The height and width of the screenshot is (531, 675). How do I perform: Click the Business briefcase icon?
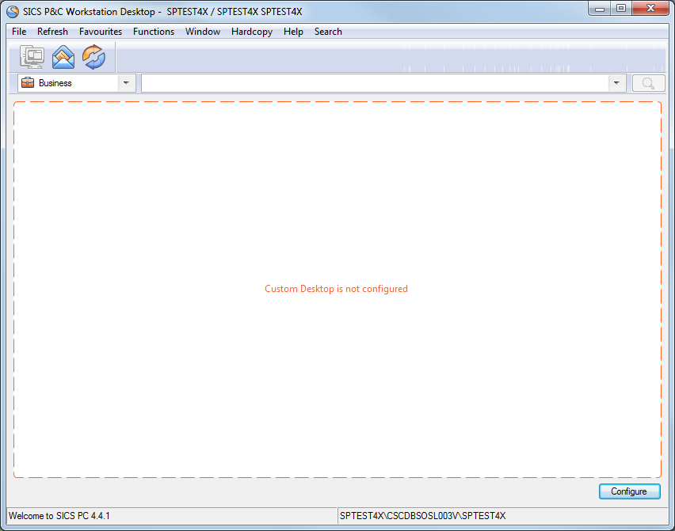coord(27,82)
